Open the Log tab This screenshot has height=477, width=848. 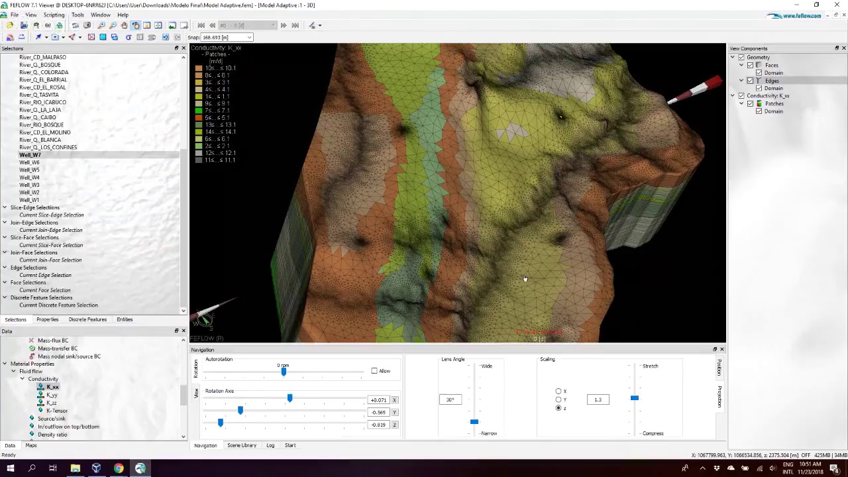click(x=270, y=445)
